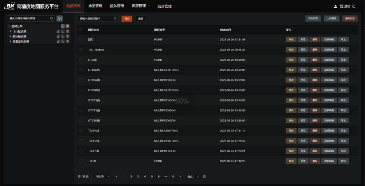Switch to the 地图管理 tab

95,6
